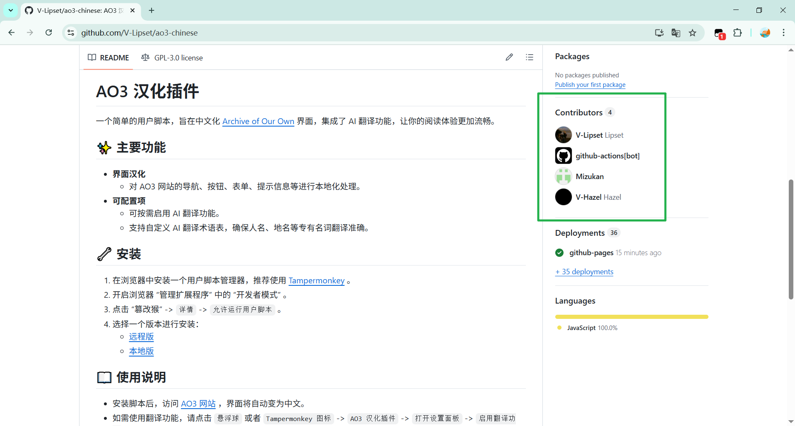Click the README book icon

pyautogui.click(x=92, y=57)
